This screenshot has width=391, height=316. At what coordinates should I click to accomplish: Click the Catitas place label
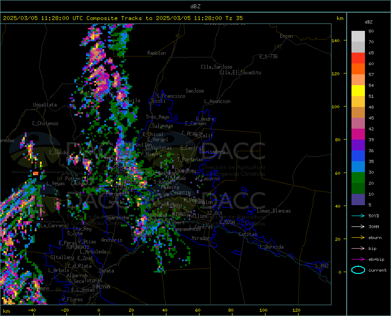pos(248,234)
